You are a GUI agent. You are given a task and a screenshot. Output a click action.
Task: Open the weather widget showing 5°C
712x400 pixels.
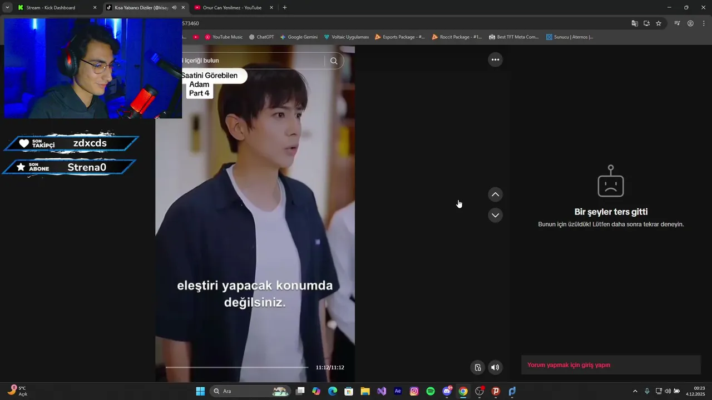click(18, 391)
